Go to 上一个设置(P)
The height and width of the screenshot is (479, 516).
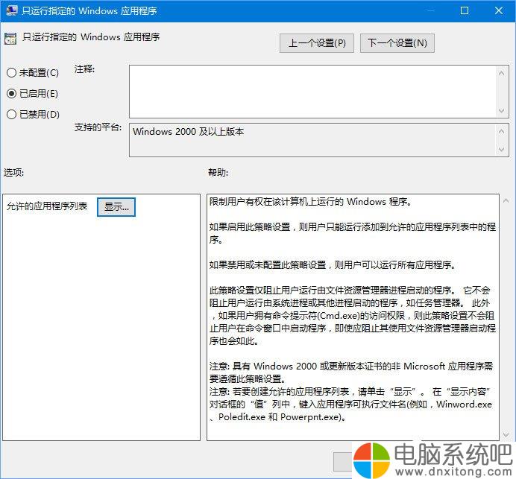pyautogui.click(x=317, y=43)
